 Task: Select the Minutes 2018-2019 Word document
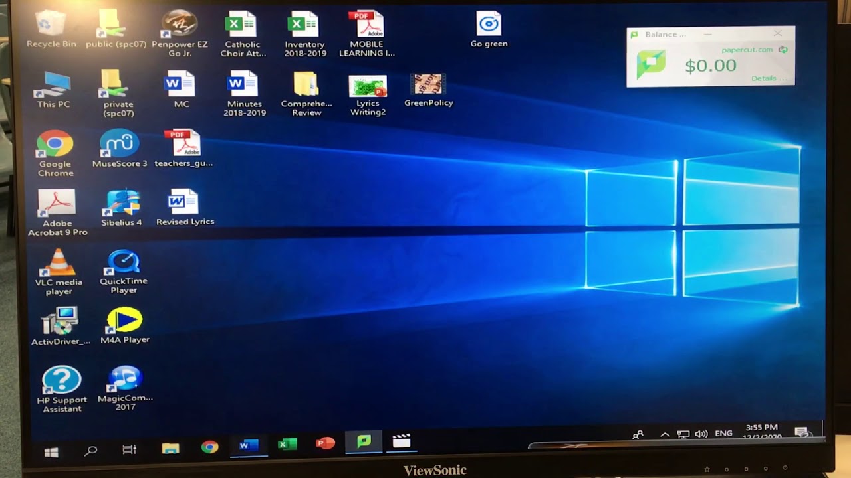(x=244, y=93)
